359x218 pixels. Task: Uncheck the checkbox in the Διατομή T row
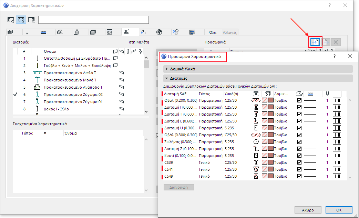(299, 114)
